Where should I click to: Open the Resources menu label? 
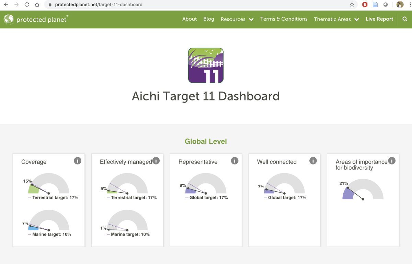(x=233, y=19)
